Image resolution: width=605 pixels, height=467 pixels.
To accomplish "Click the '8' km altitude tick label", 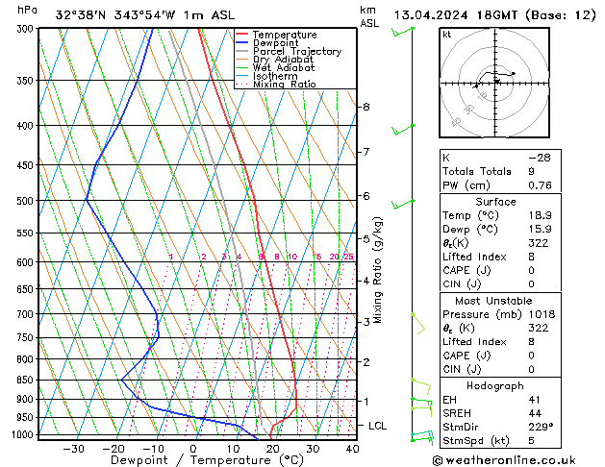I will point(366,107).
